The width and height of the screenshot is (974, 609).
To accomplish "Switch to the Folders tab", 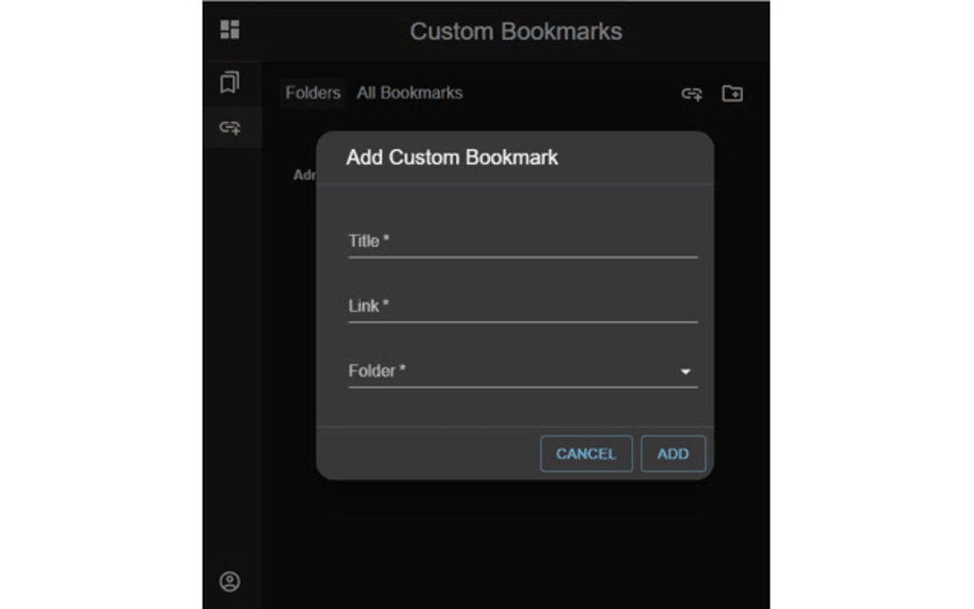I will [x=313, y=93].
